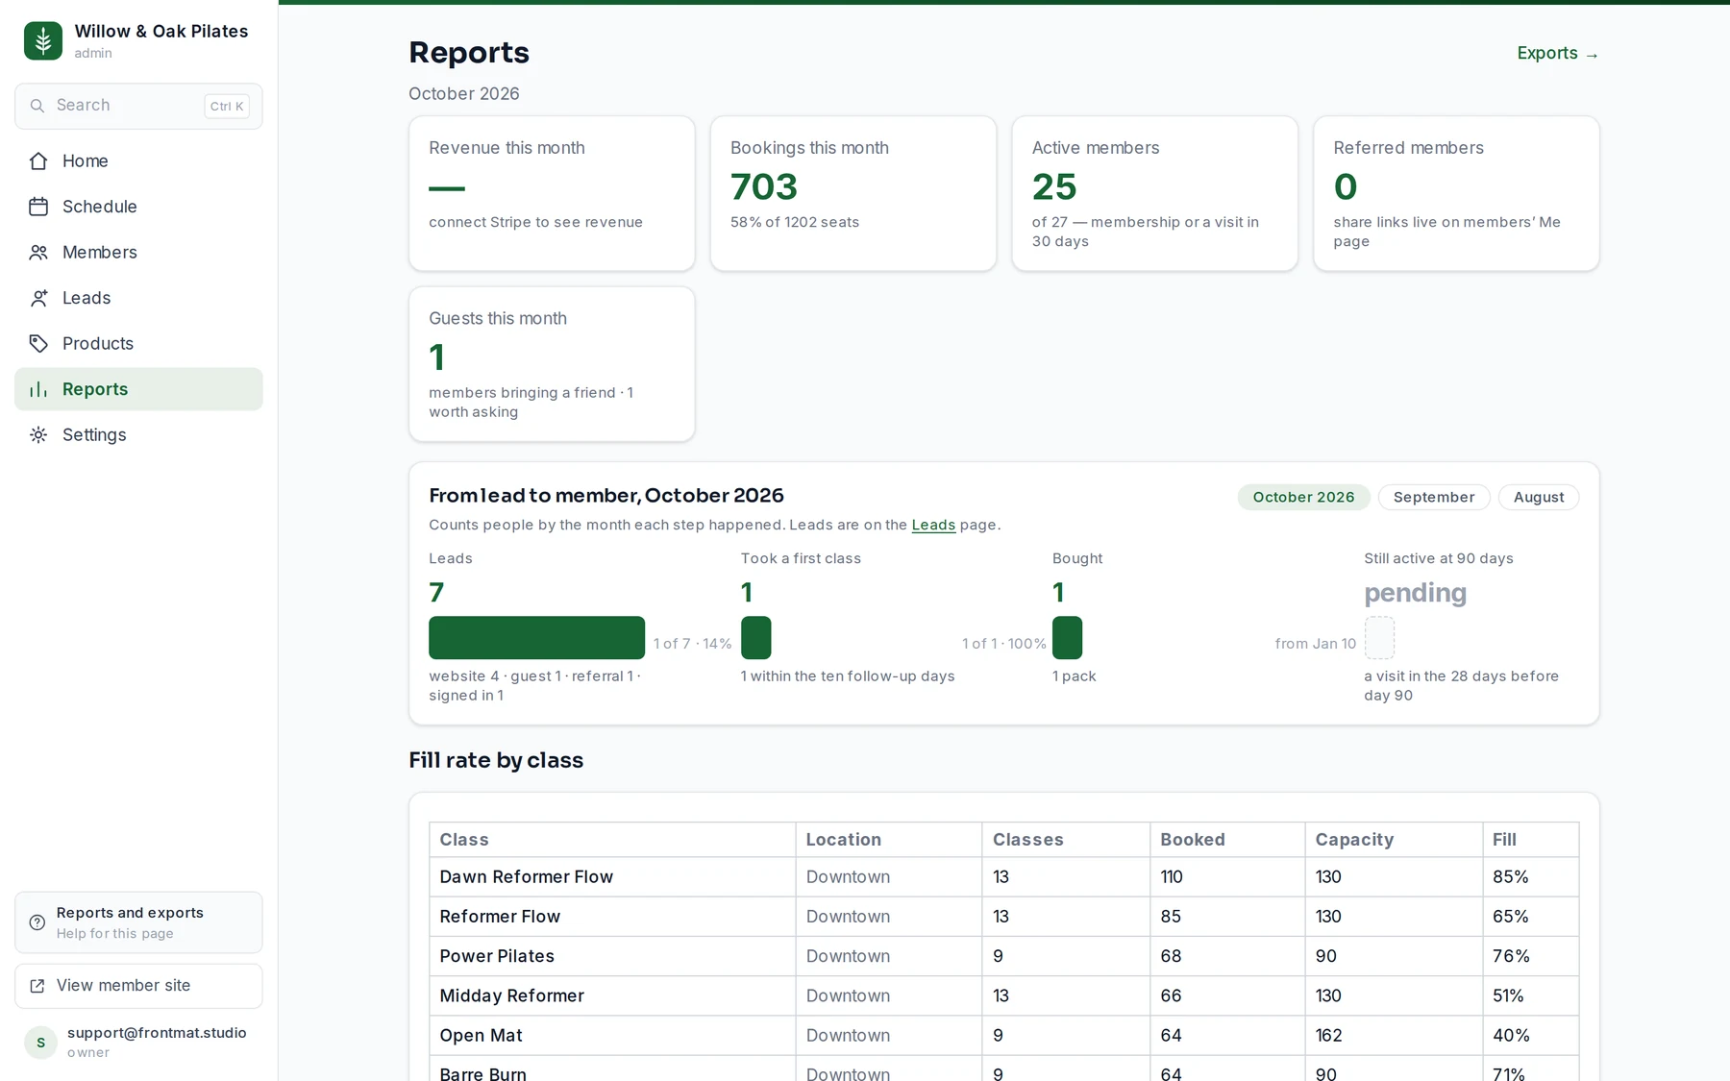Click the magnifier icon in the search box
The height and width of the screenshot is (1081, 1730).
pos(37,106)
